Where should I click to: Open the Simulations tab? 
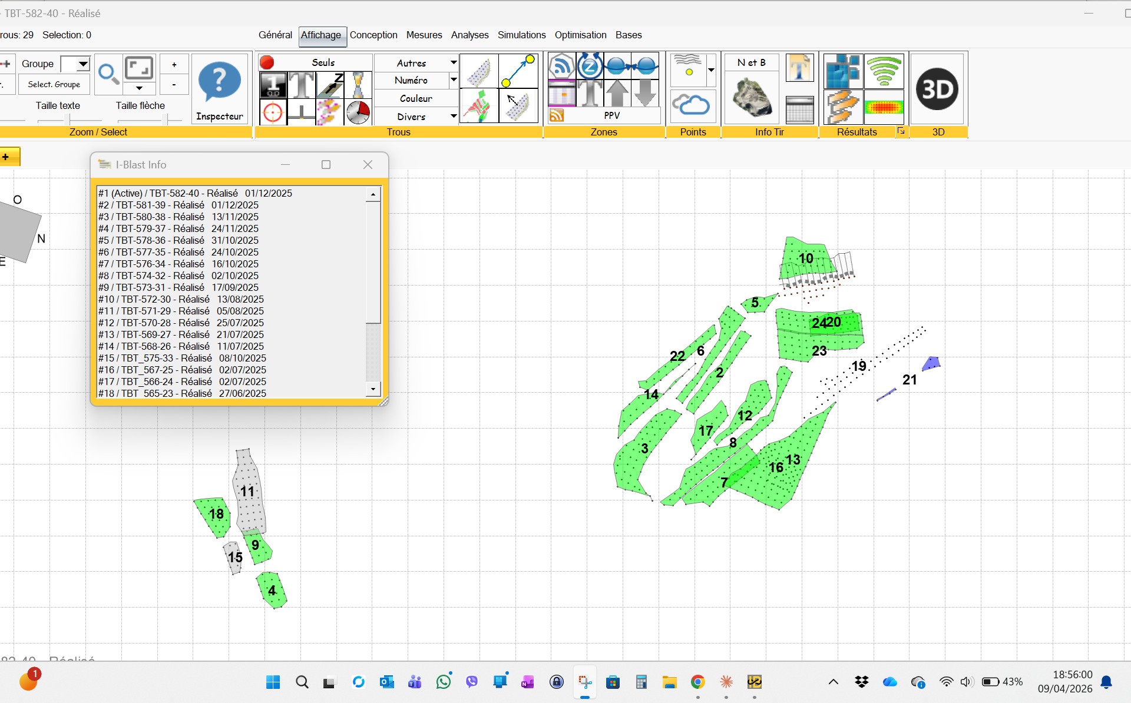[x=521, y=35]
